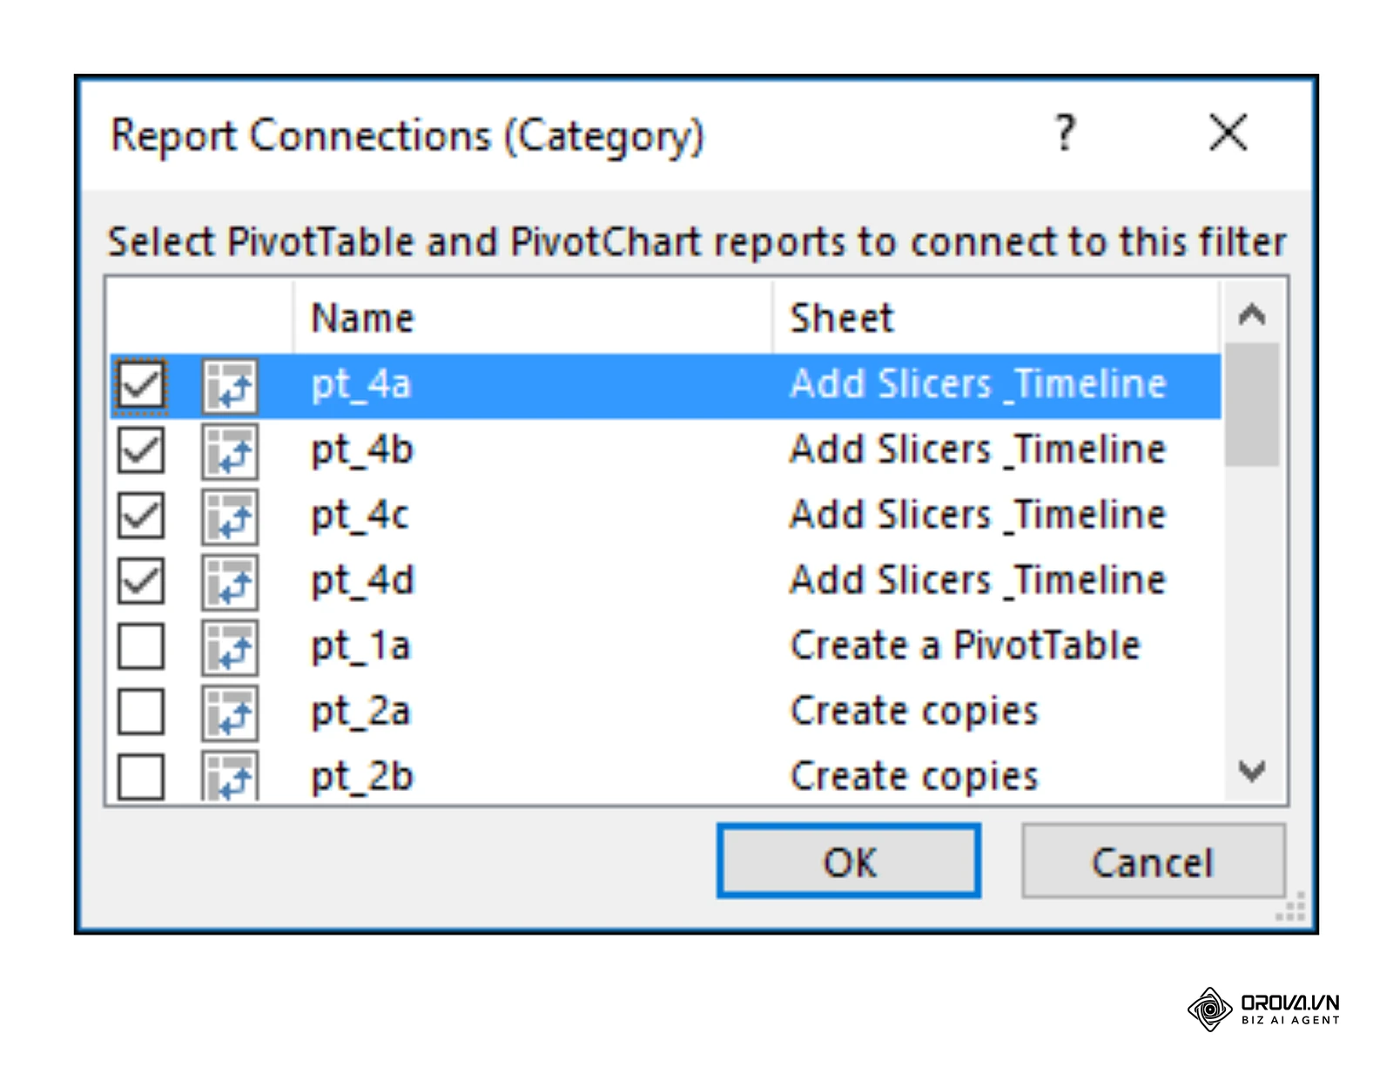Image resolution: width=1393 pixels, height=1067 pixels.
Task: Close the Report Connections dialog
Action: click(x=1228, y=133)
